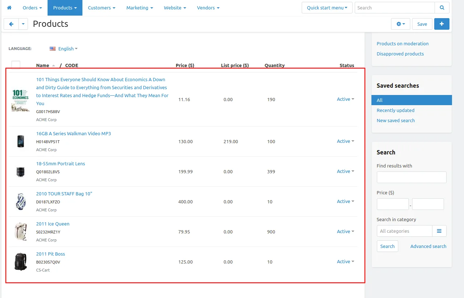
Task: Open the category picker list icon
Action: pos(439,231)
